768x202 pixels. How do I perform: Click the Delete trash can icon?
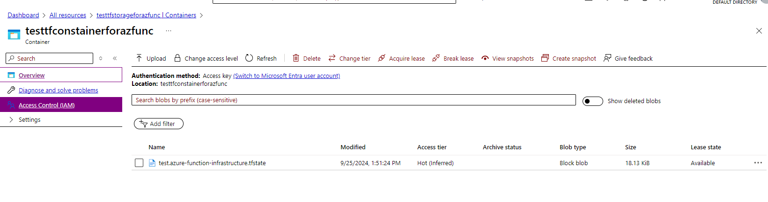coord(296,58)
